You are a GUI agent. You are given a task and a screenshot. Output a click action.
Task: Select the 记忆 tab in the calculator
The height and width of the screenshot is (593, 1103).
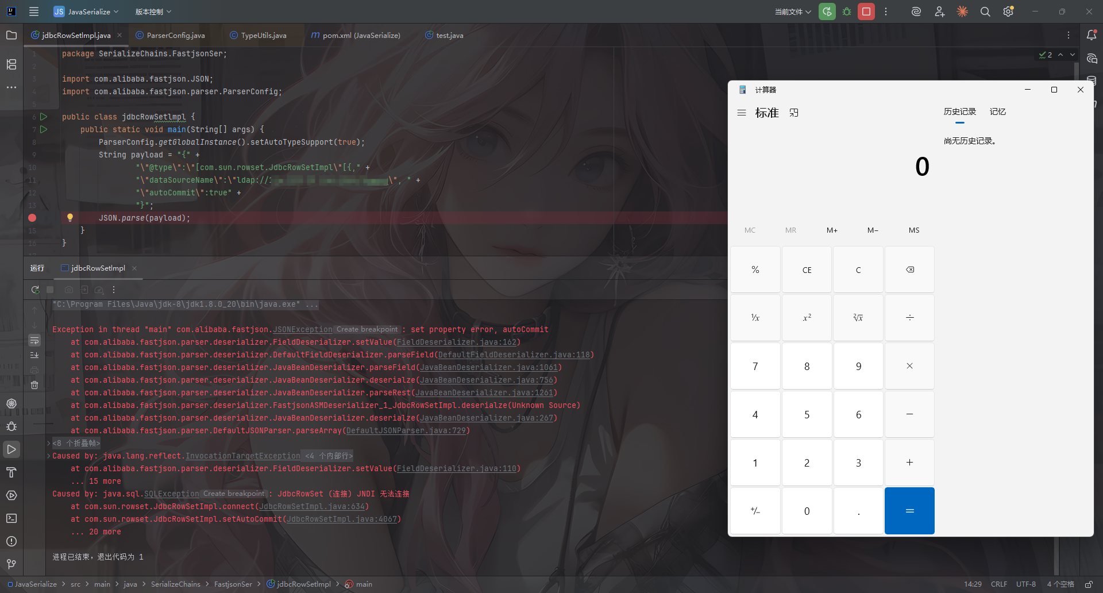[997, 111]
